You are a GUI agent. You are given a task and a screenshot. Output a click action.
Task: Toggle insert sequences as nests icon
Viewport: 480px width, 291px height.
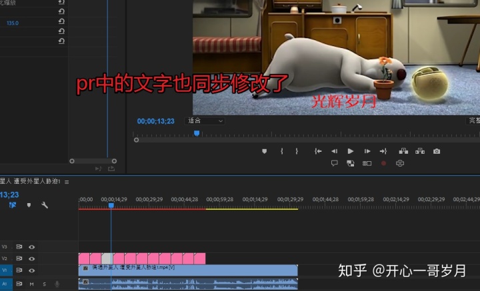click(13, 205)
